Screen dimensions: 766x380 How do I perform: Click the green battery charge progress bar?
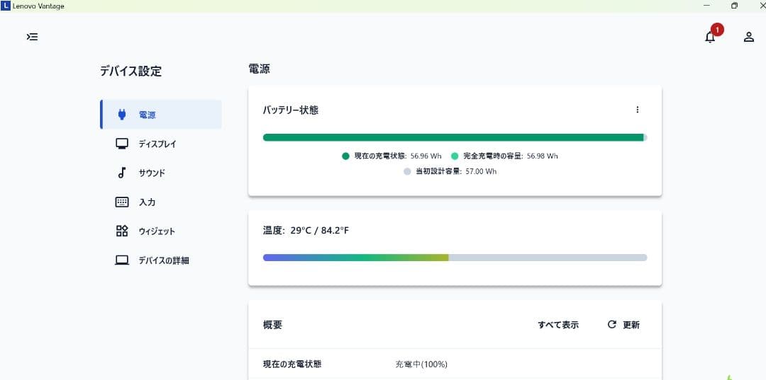(x=454, y=137)
